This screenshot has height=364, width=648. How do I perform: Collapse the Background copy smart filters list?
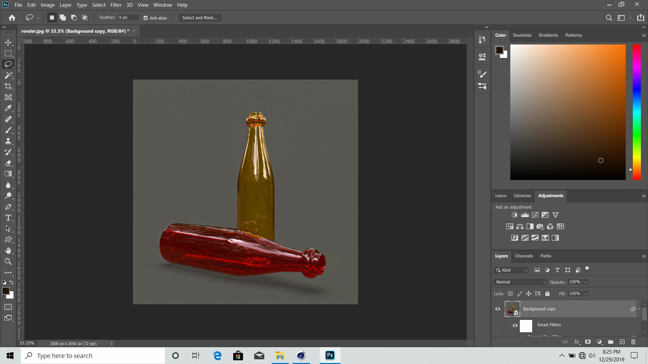click(x=639, y=309)
